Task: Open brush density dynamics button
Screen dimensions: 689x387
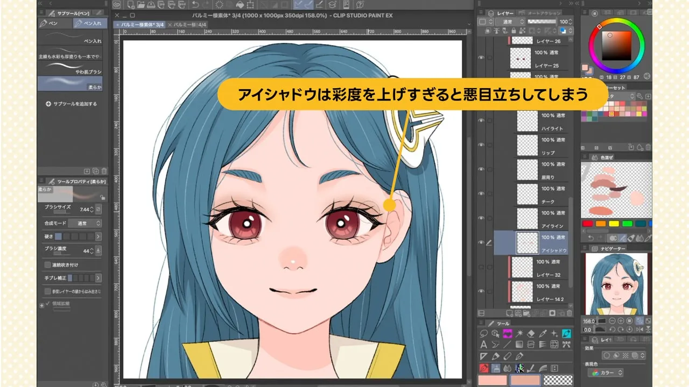Action: pyautogui.click(x=99, y=250)
